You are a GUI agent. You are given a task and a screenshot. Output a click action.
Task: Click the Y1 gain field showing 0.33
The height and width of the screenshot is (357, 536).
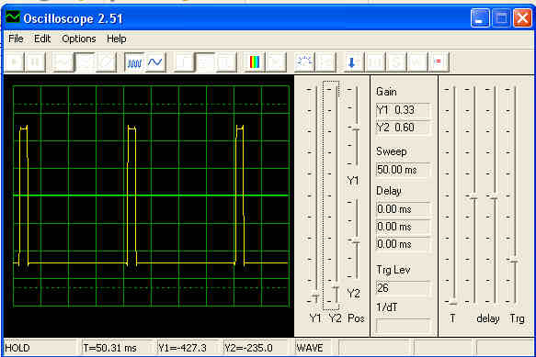tap(403, 110)
